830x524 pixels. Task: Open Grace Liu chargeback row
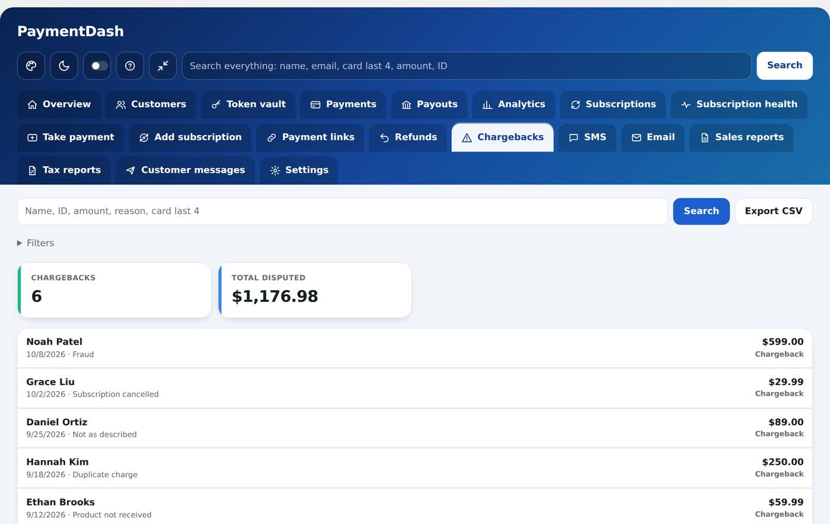click(x=415, y=388)
